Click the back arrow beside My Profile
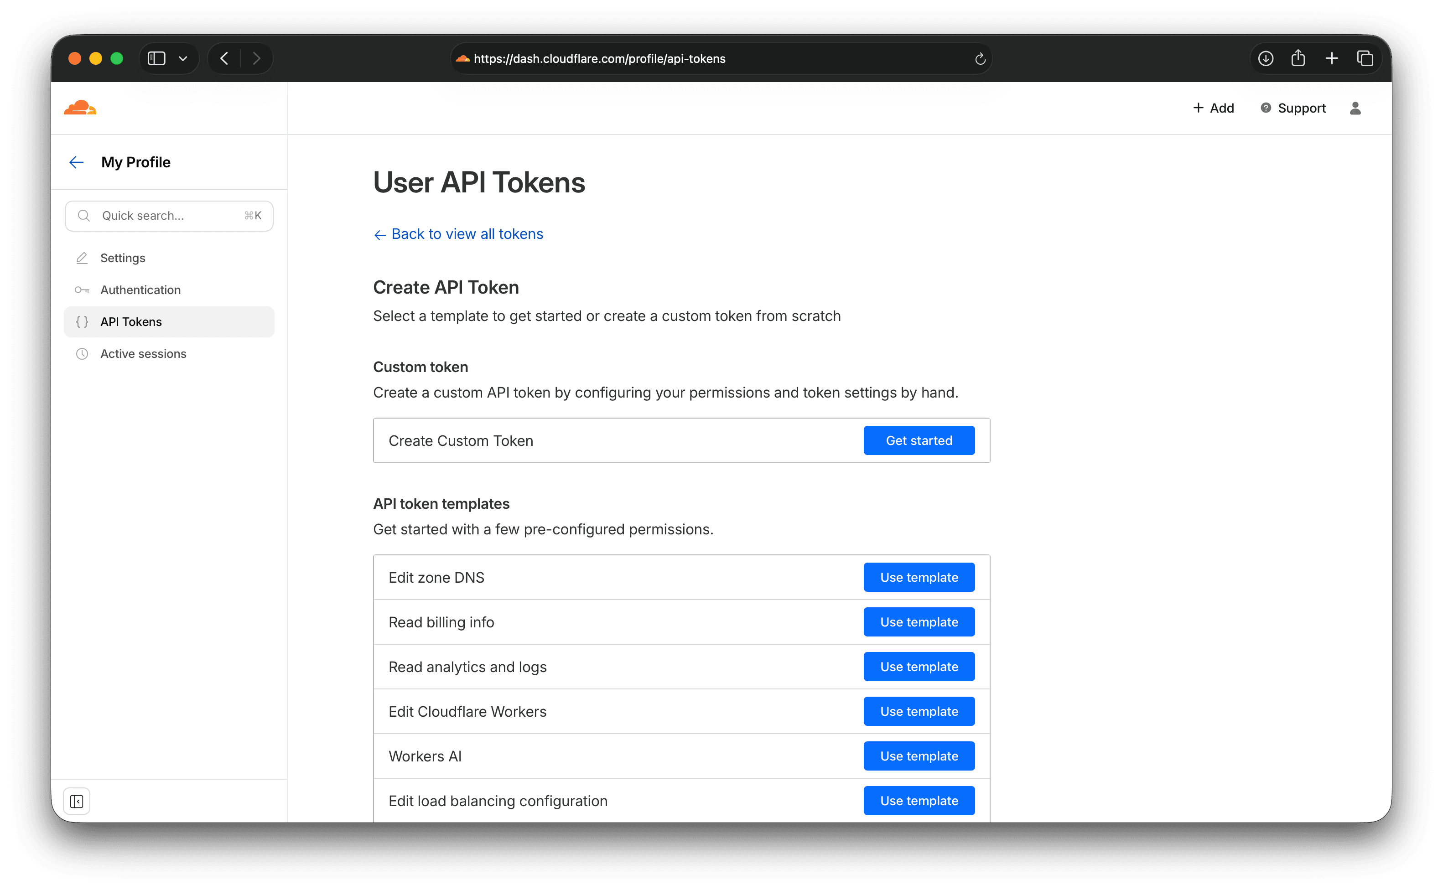The height and width of the screenshot is (890, 1443). click(76, 162)
